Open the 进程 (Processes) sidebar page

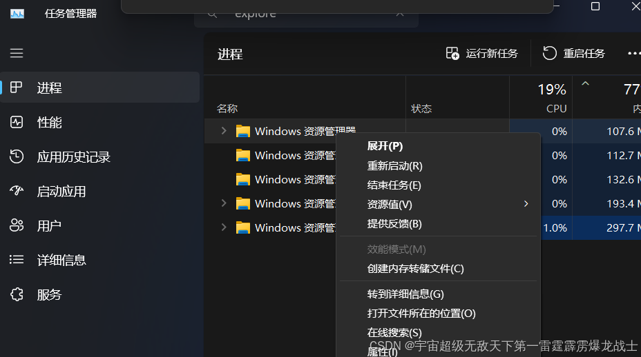100,88
